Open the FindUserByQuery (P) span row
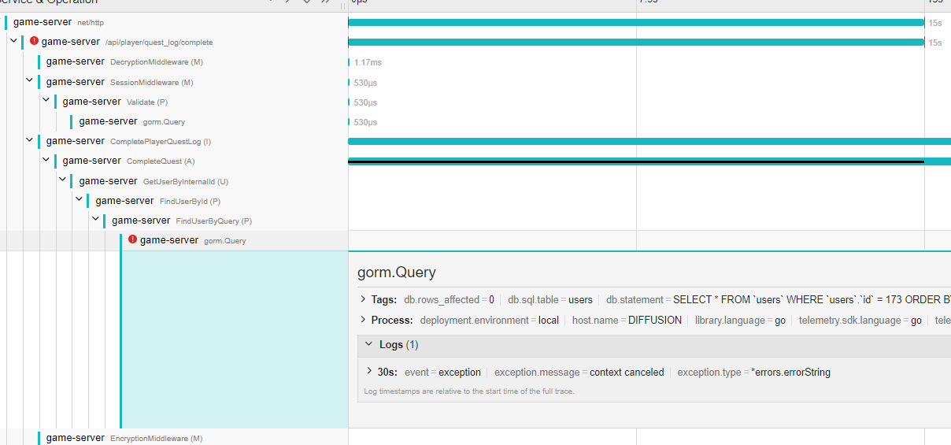The image size is (951, 445). [x=182, y=221]
